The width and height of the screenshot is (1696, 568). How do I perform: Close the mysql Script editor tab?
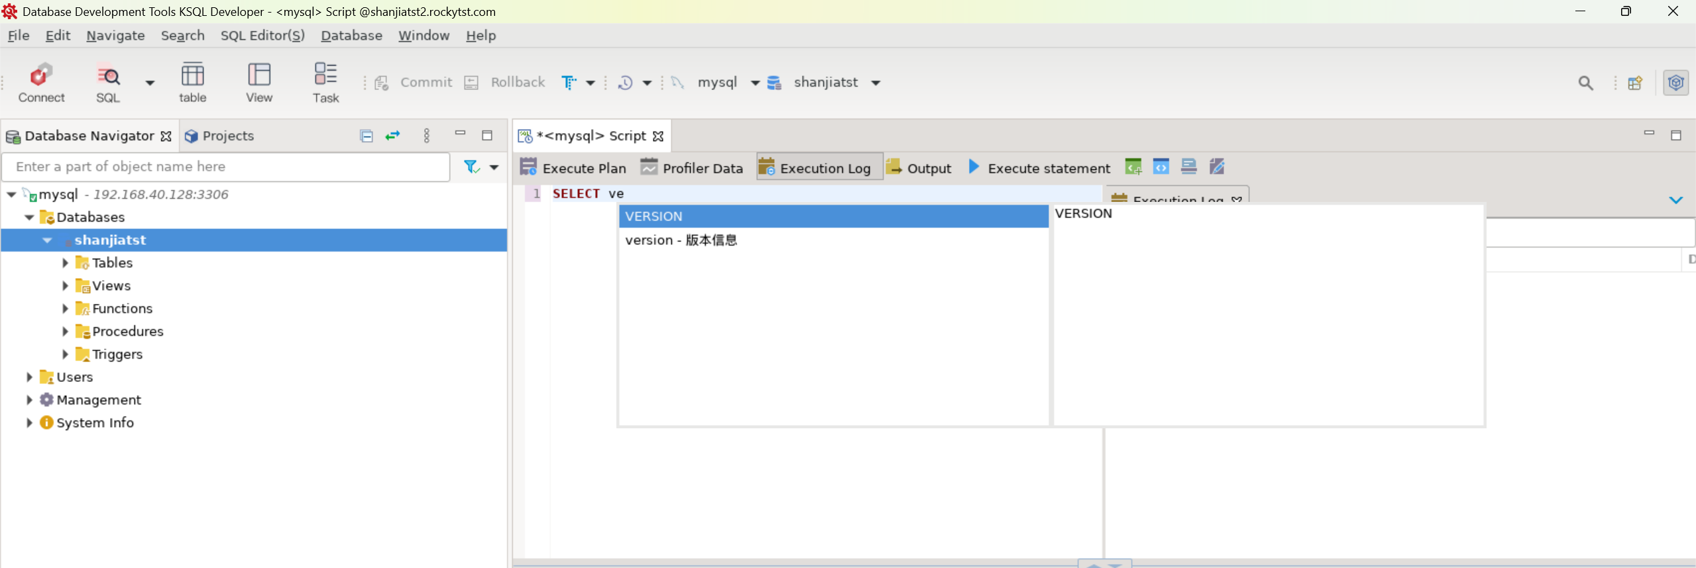point(658,136)
